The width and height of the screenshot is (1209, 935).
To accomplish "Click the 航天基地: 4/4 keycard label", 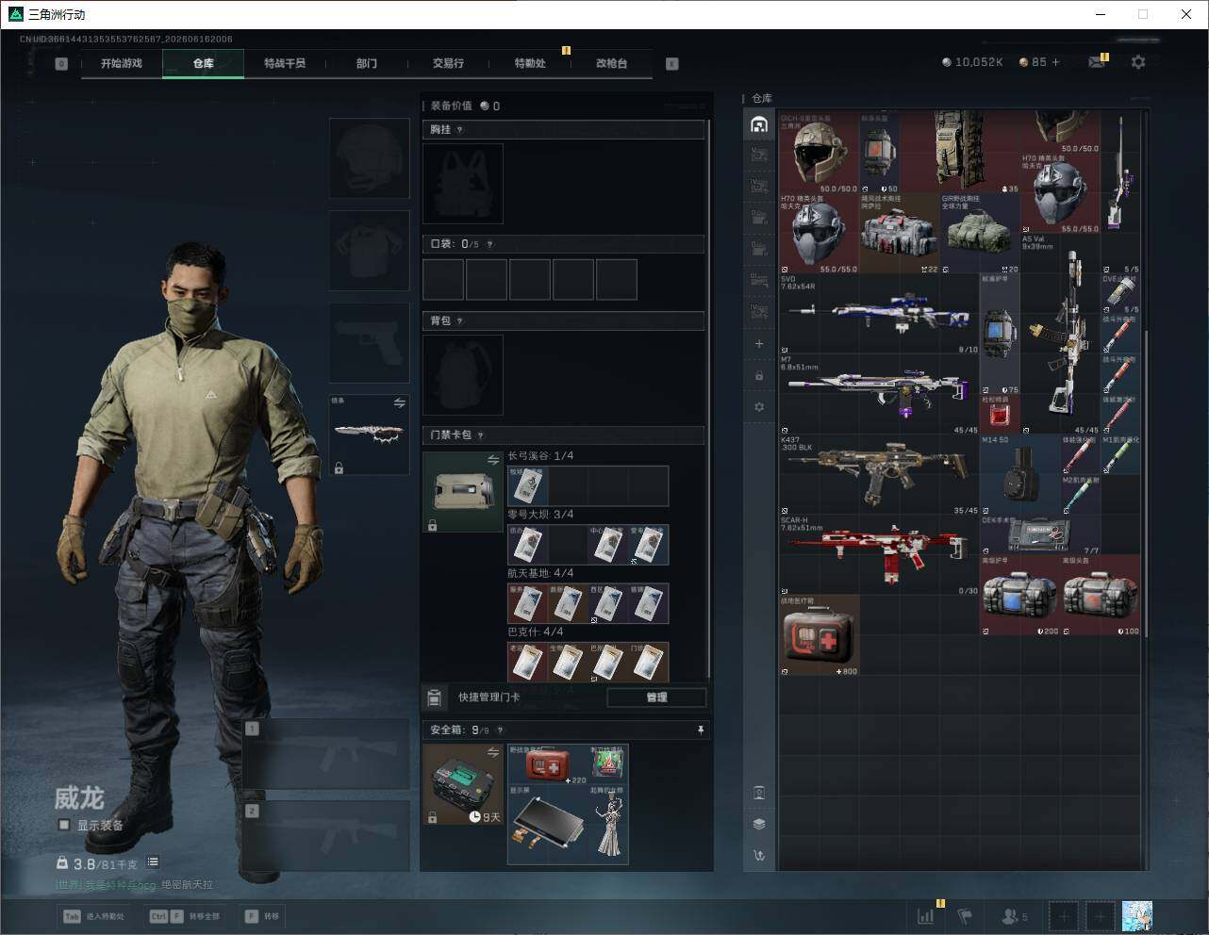I will point(540,573).
